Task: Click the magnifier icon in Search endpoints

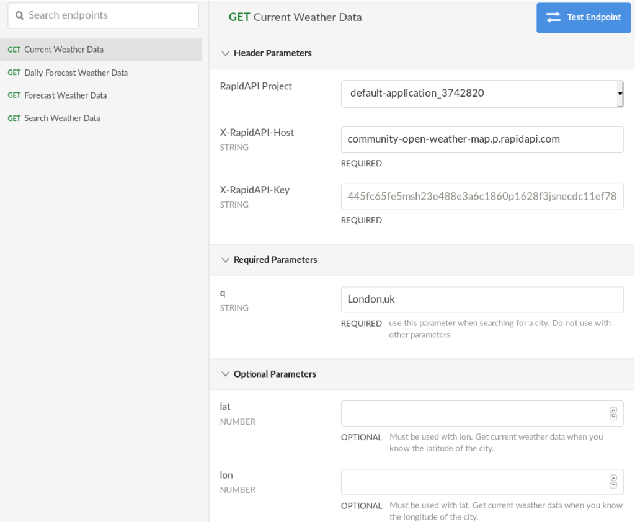Action: [19, 15]
